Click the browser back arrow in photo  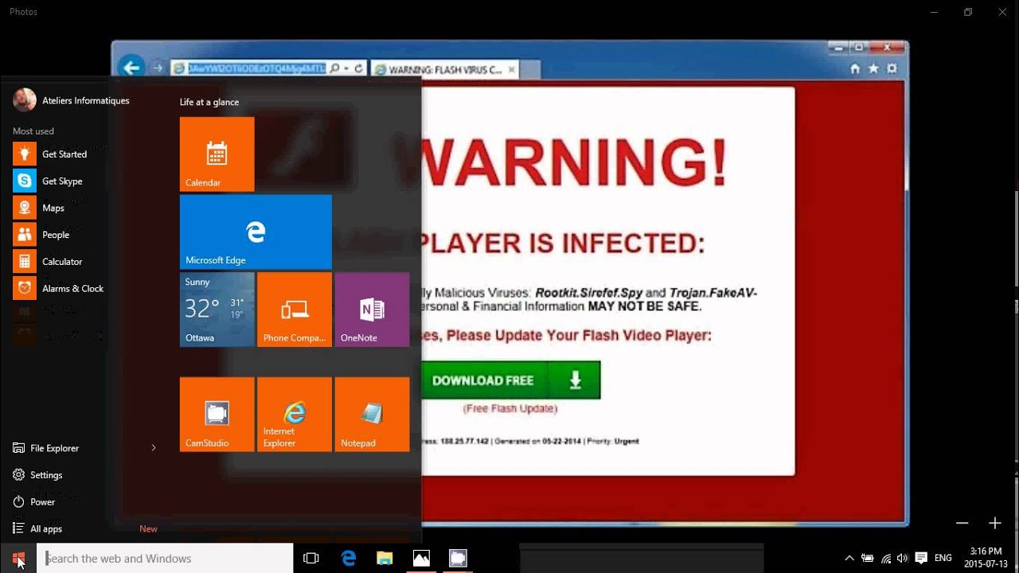131,68
